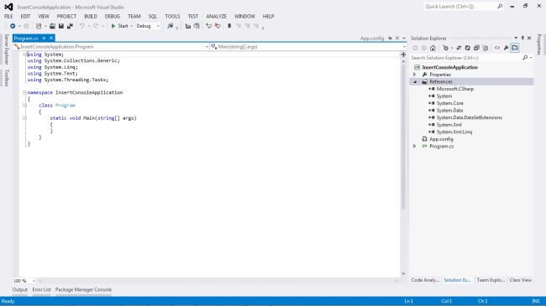Screen dimensions: 546x306
Task: Open Properties via the wrench icon
Action: tap(506, 48)
